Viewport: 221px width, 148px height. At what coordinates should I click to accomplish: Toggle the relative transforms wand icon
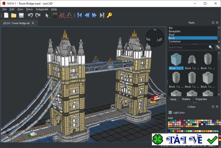[x=54, y=15]
